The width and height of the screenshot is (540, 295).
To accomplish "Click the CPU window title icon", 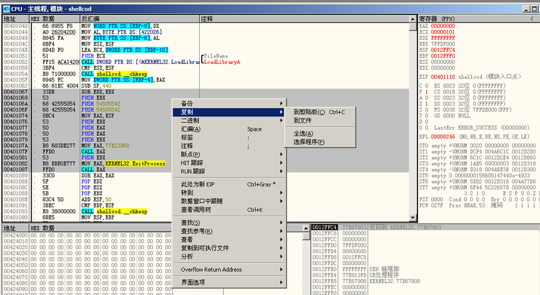I will [x=6, y=9].
